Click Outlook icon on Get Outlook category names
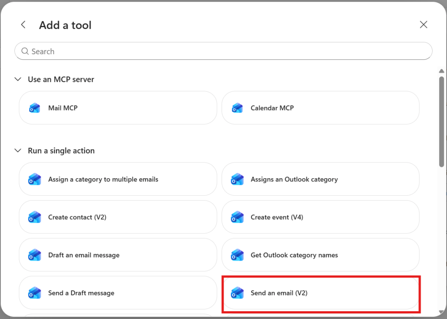Image resolution: width=447 pixels, height=319 pixels. (237, 255)
